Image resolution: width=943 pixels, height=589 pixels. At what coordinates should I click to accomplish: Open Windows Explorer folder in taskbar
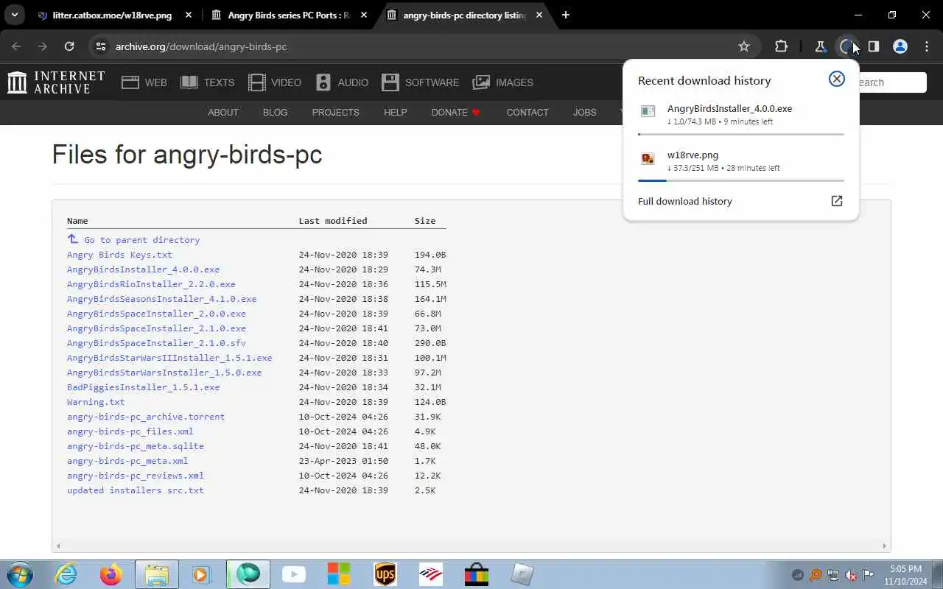(x=156, y=574)
